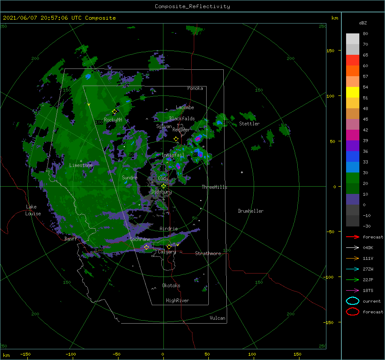This screenshot has width=385, height=360.
Task: Click the Sundre city label
Action: coord(130,177)
